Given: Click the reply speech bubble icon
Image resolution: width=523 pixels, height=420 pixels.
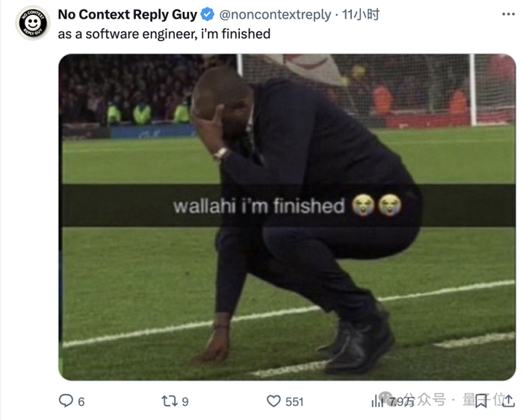Looking at the screenshot, I should 66,401.
